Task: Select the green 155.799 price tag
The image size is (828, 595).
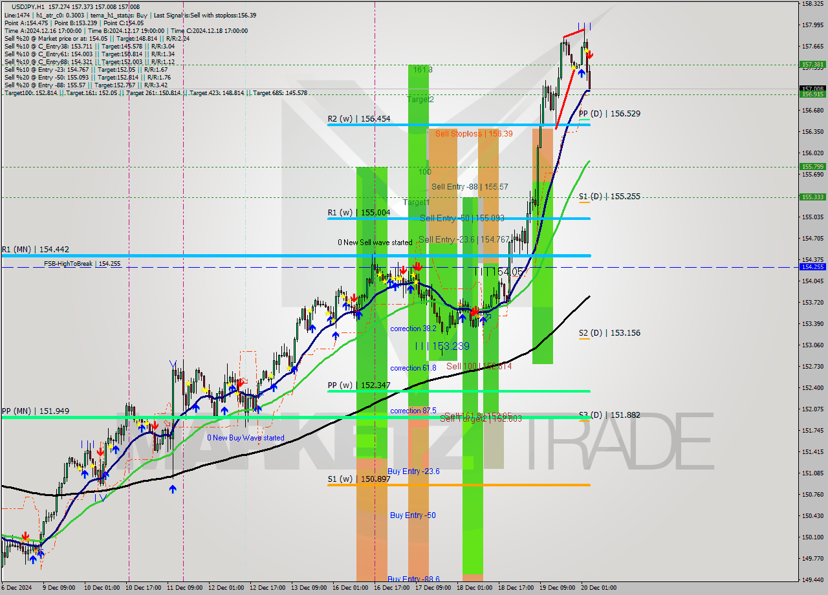Action: [812, 167]
